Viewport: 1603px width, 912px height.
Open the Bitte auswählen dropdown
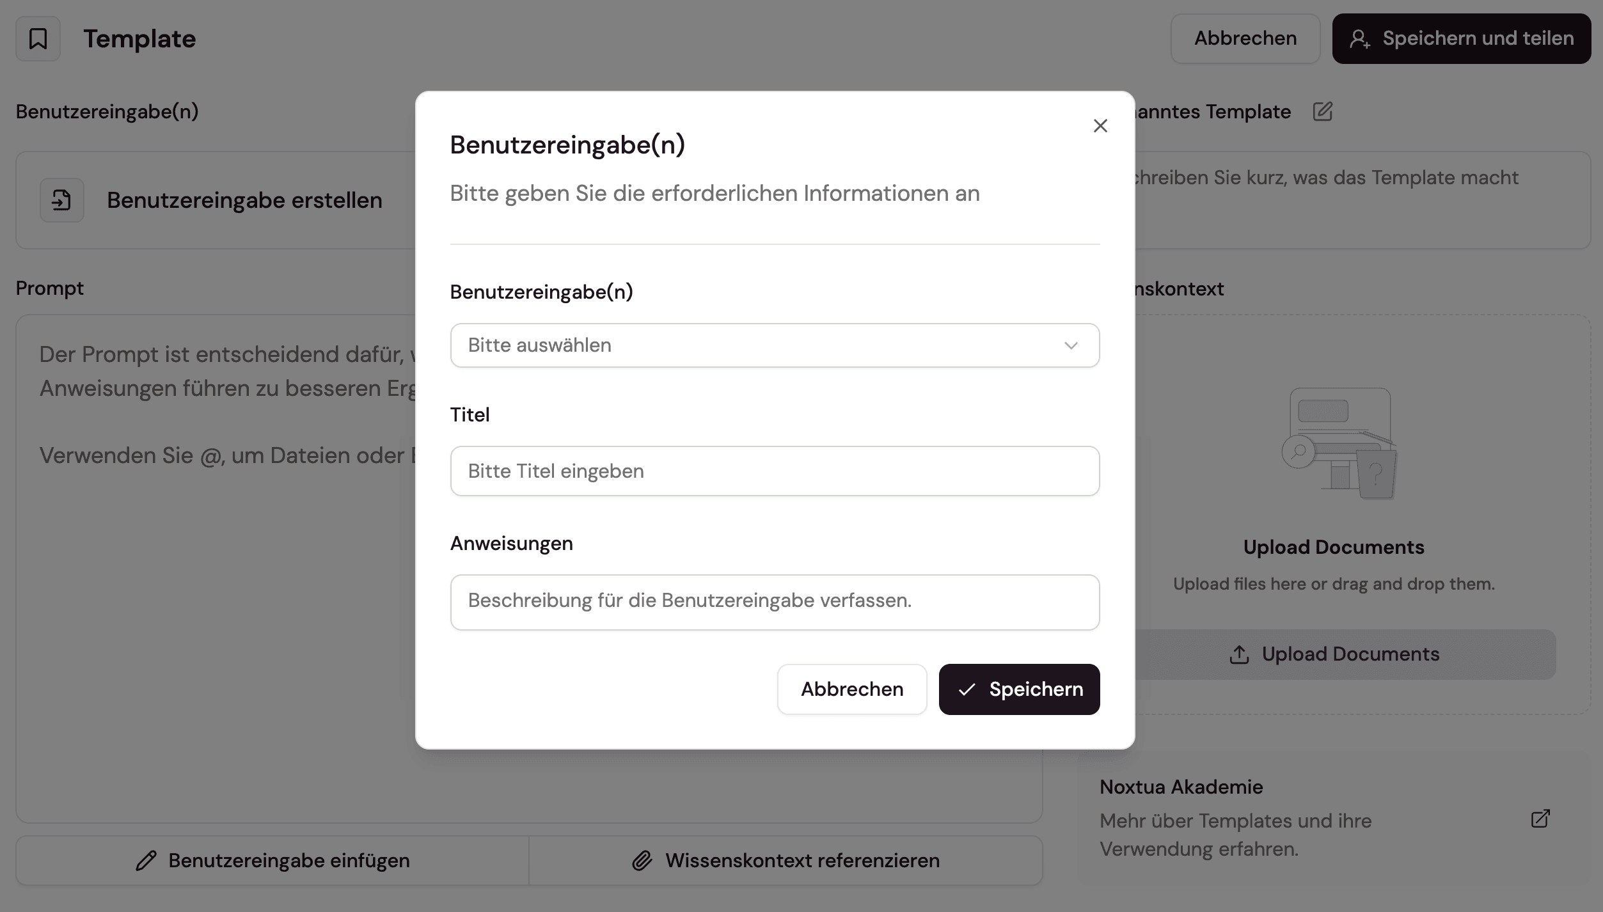pyautogui.click(x=774, y=345)
